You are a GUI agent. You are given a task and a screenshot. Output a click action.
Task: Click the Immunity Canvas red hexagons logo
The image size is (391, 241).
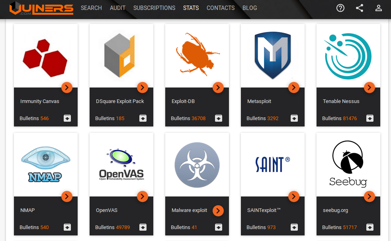45,58
